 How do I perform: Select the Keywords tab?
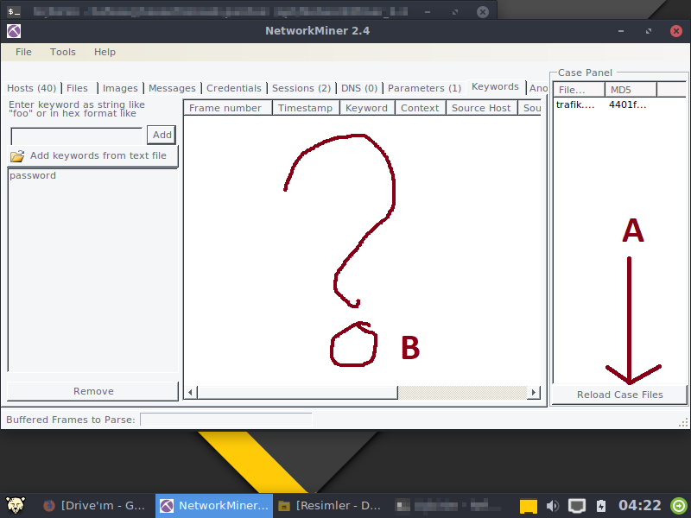[495, 87]
